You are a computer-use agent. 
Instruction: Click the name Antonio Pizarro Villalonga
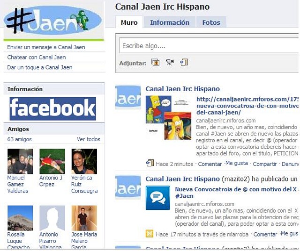point(51,241)
